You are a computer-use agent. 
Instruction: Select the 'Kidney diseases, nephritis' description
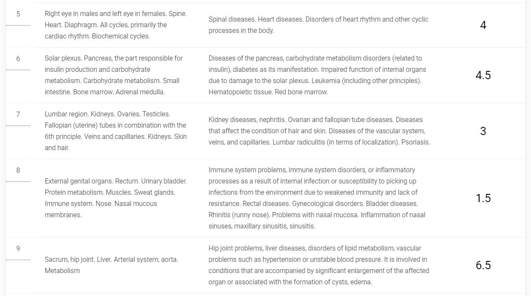coord(319,131)
